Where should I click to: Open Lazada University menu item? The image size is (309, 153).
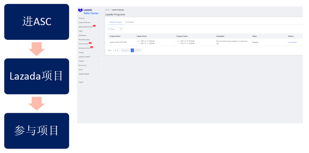point(84,57)
